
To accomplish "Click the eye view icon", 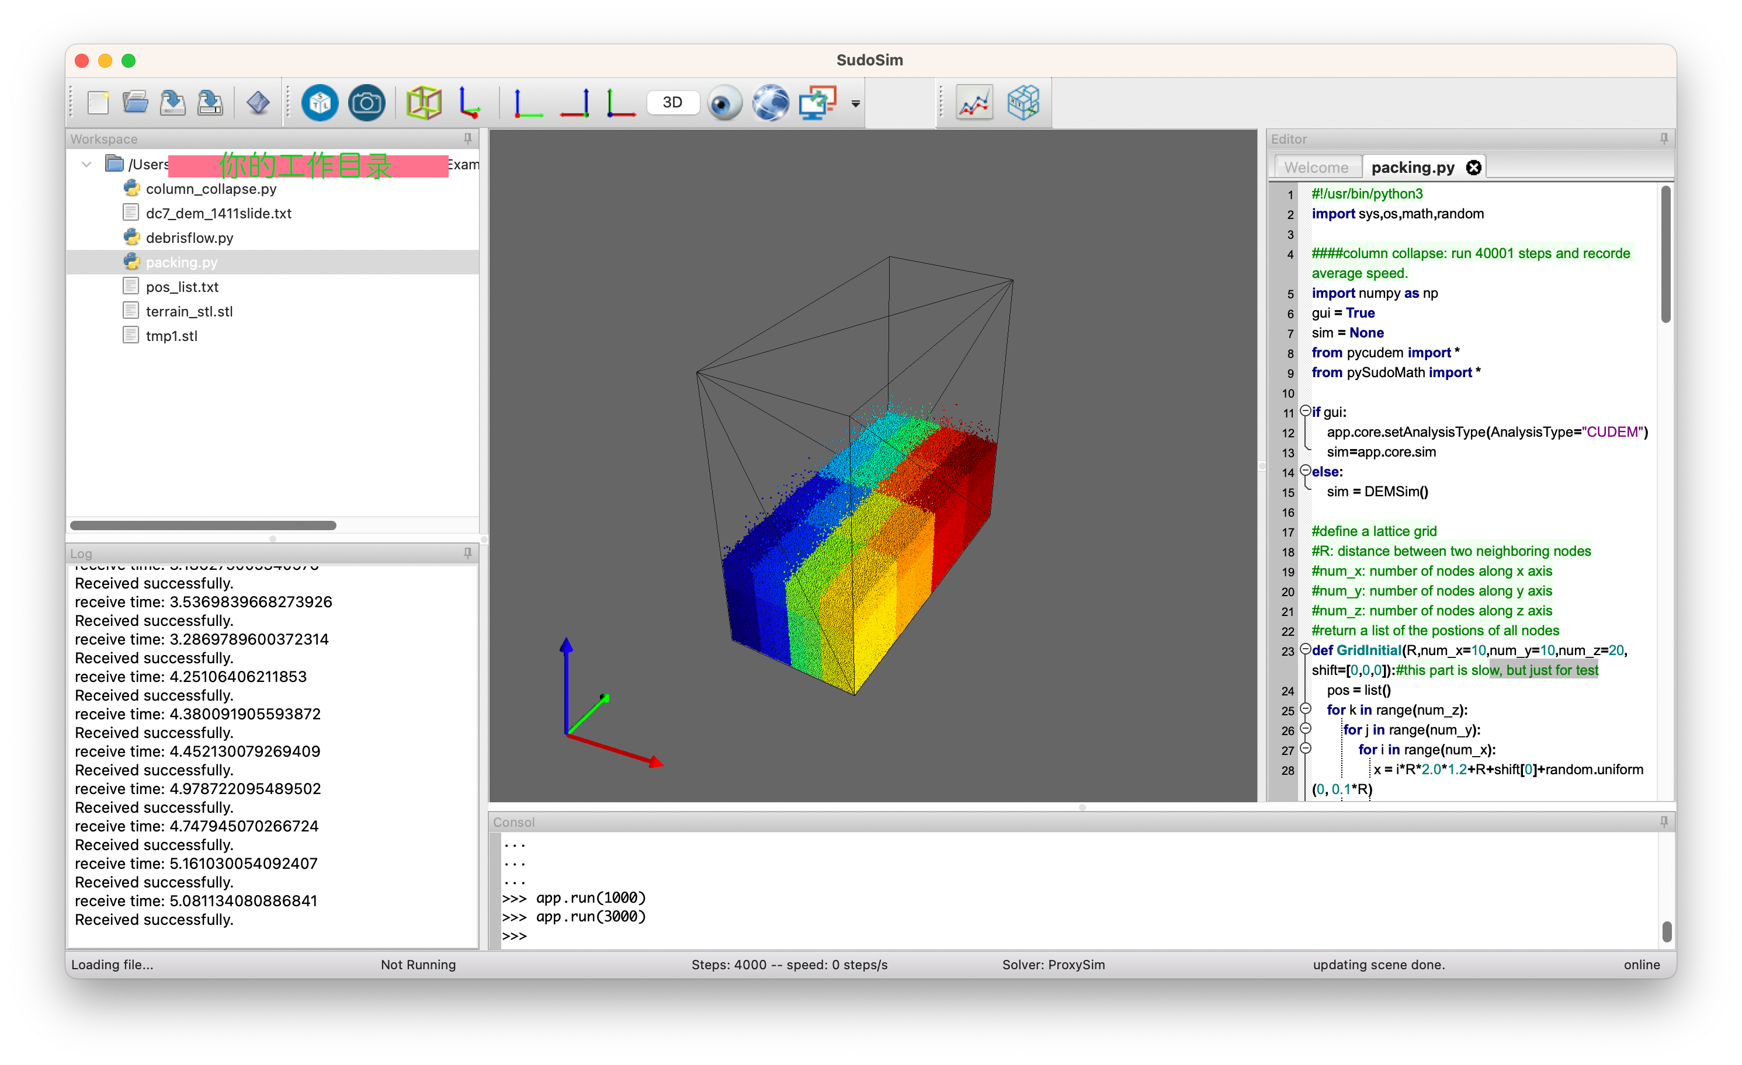I will pos(723,103).
